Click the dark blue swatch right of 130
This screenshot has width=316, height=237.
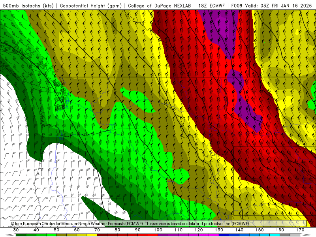tap(224, 235)
